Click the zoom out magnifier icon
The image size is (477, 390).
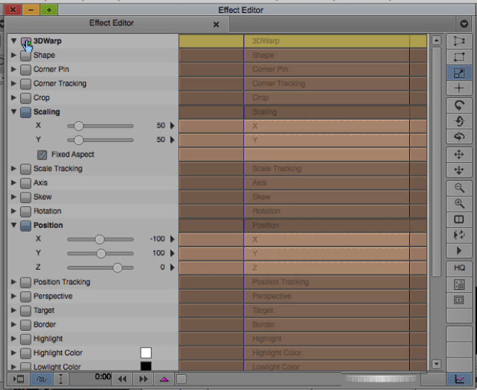point(459,188)
